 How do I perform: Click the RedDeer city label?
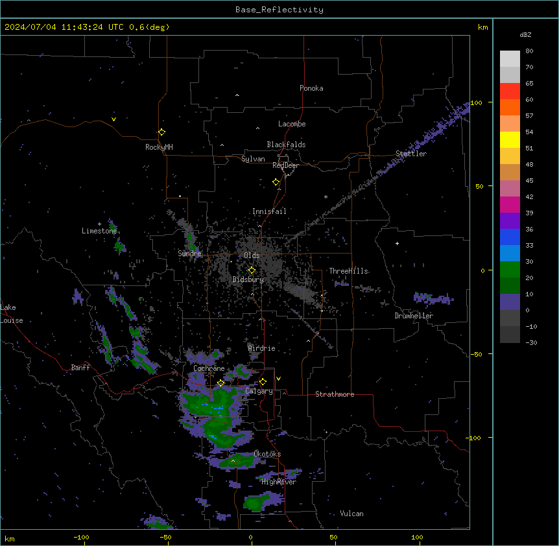coord(285,165)
